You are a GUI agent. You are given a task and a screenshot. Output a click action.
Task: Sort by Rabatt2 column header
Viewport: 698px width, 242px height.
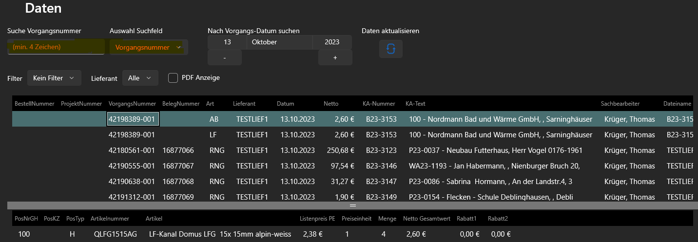point(498,219)
